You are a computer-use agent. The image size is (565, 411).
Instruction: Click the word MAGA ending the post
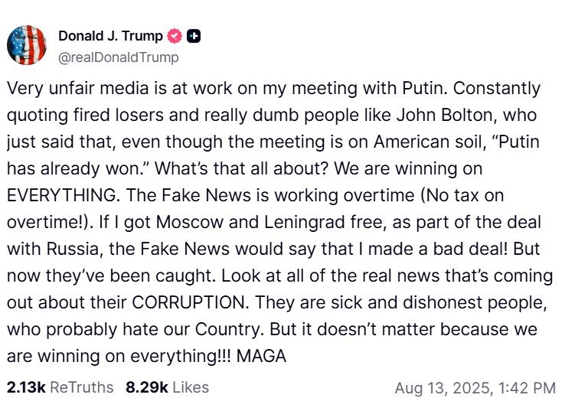click(266, 356)
